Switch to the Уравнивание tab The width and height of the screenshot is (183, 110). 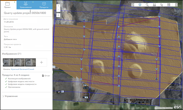[x=26, y=5]
